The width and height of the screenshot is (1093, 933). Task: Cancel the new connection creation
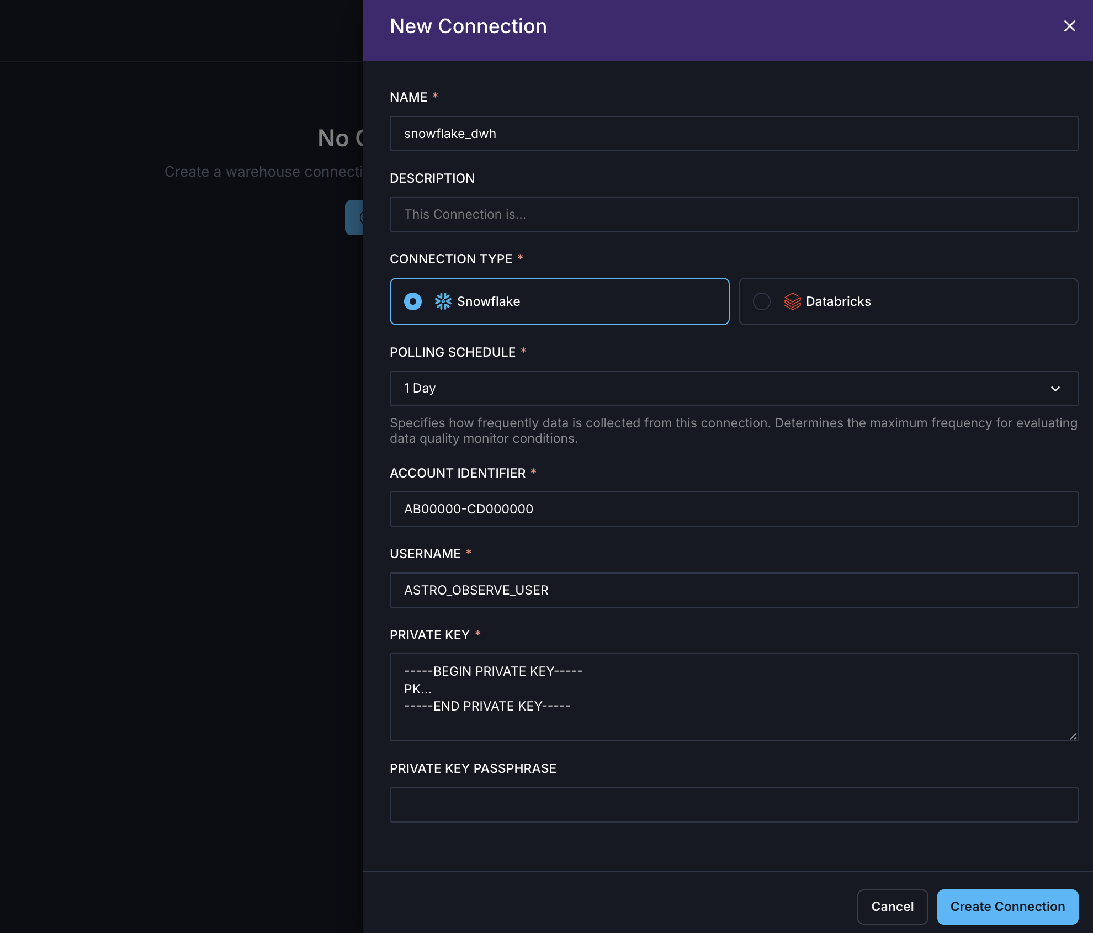click(892, 907)
